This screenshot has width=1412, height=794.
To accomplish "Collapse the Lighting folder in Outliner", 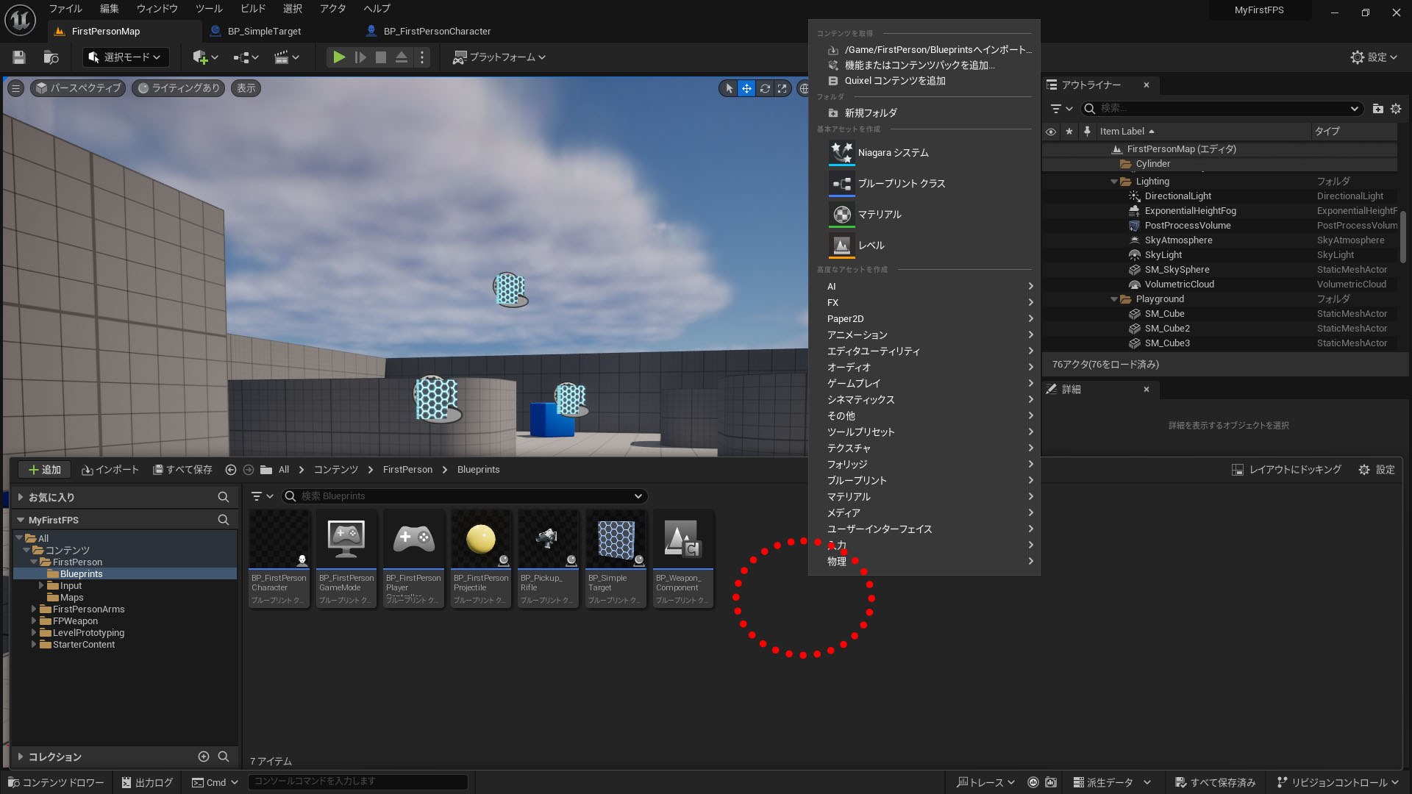I will [1114, 182].
